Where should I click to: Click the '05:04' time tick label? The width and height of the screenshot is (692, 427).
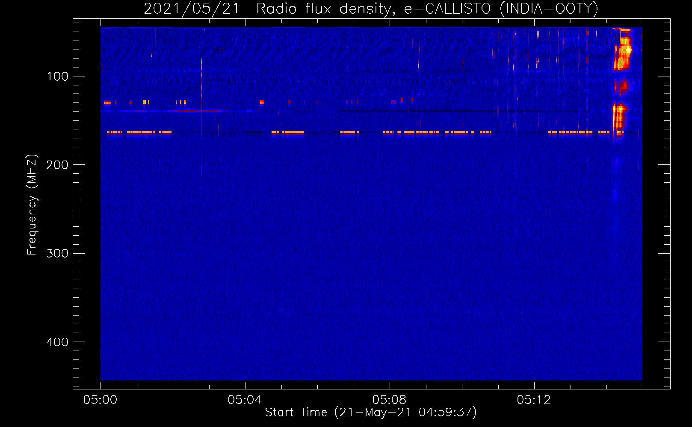tap(245, 400)
